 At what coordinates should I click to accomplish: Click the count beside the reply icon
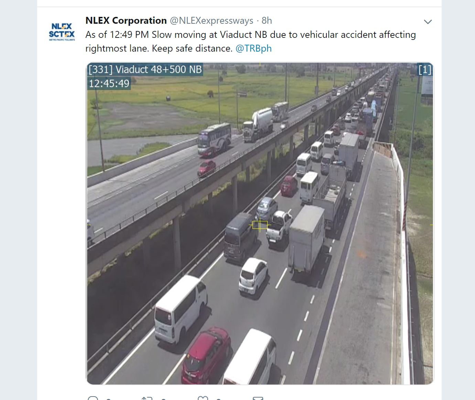click(109, 399)
